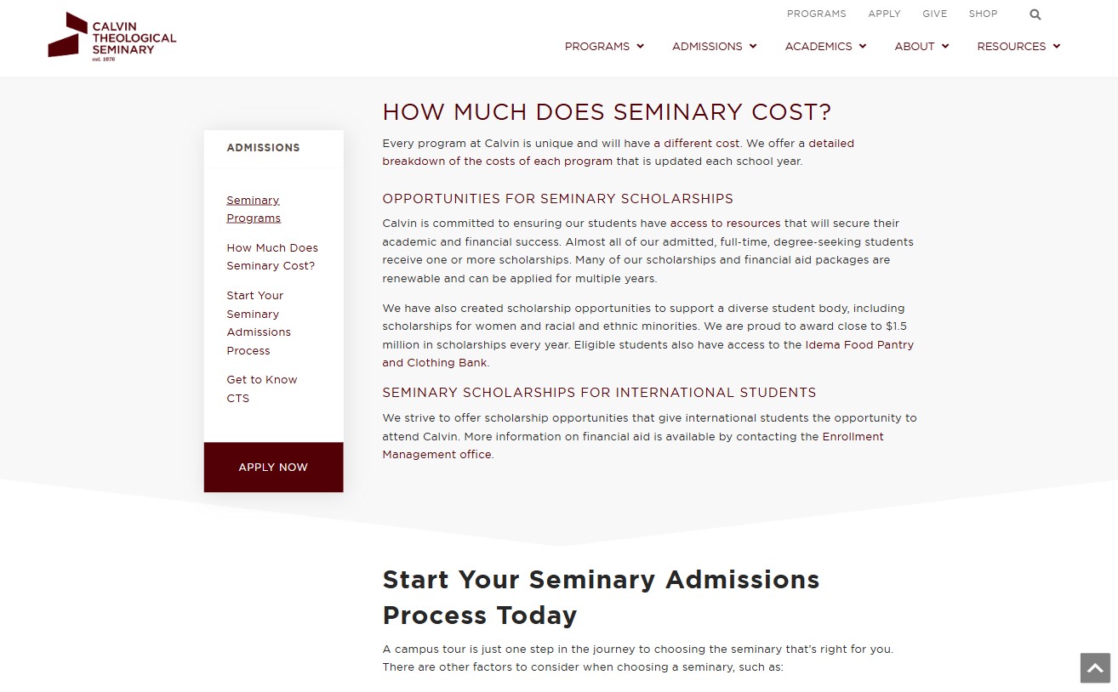
Task: Open the RESOURCES dropdown chevron
Action: pyautogui.click(x=1056, y=47)
